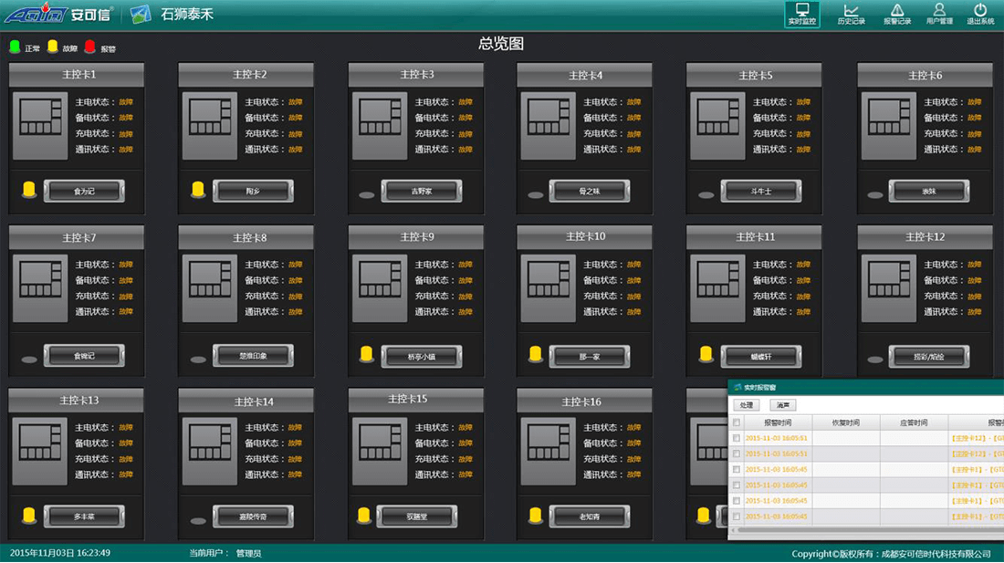Click the site button in the 主控卡13 card

click(84, 516)
